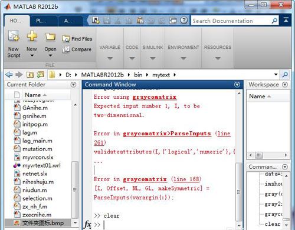Expand the CODE section dropdown
The height and width of the screenshot is (230, 295).
(x=132, y=58)
